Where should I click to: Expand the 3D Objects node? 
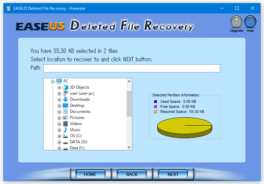tap(59, 88)
